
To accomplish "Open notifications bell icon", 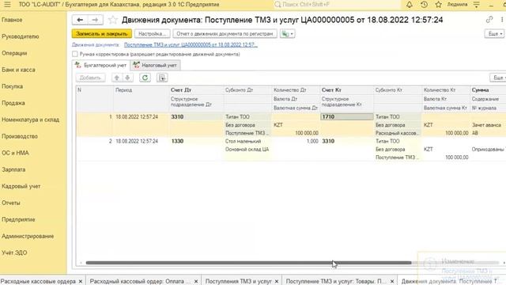I will (410, 5).
